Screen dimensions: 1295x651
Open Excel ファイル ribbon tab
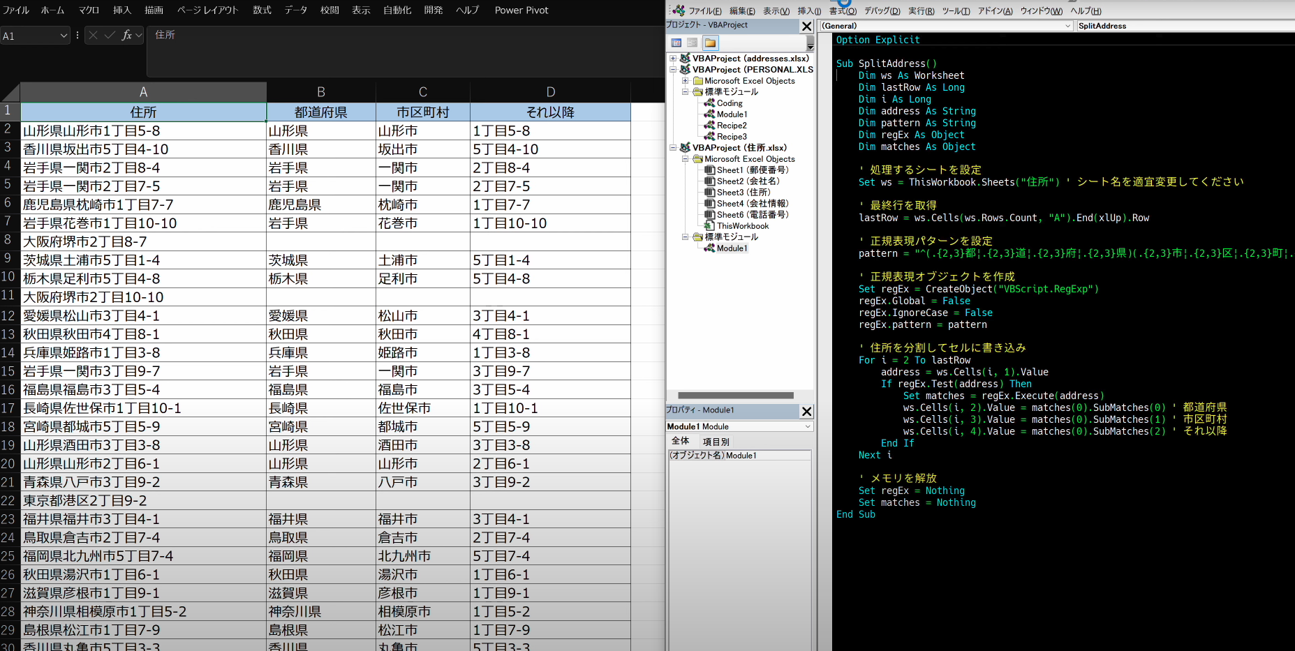[x=16, y=10]
